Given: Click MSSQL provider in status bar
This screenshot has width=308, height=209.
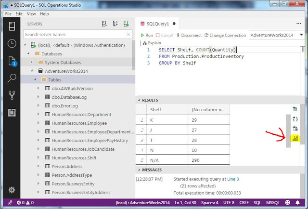Looking at the screenshot, I should point(273,203).
